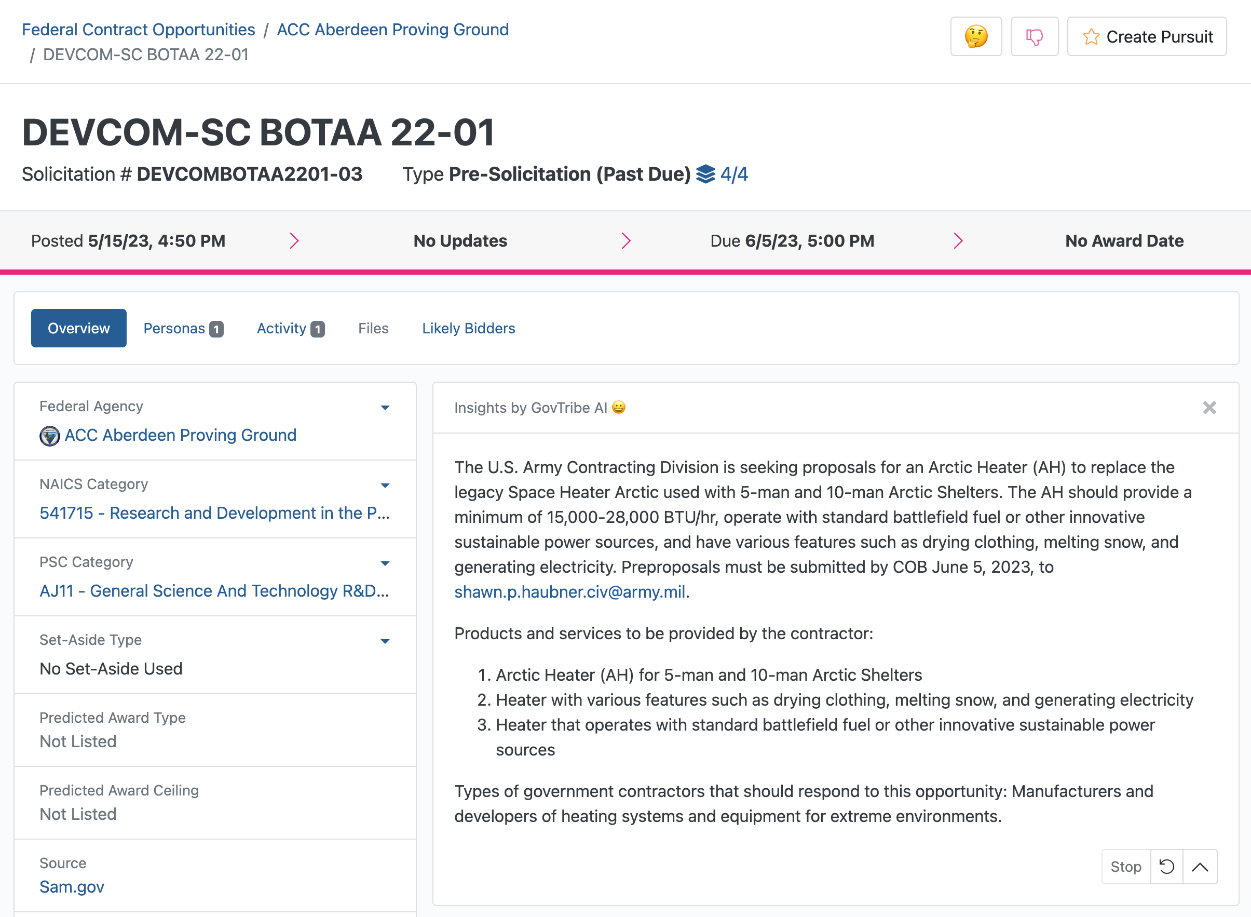Open Federal Contract Opportunities breadcrumb link
This screenshot has height=917, width=1251.
(138, 30)
